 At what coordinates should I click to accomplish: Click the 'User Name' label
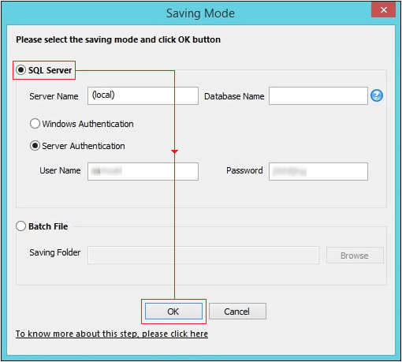(x=60, y=170)
